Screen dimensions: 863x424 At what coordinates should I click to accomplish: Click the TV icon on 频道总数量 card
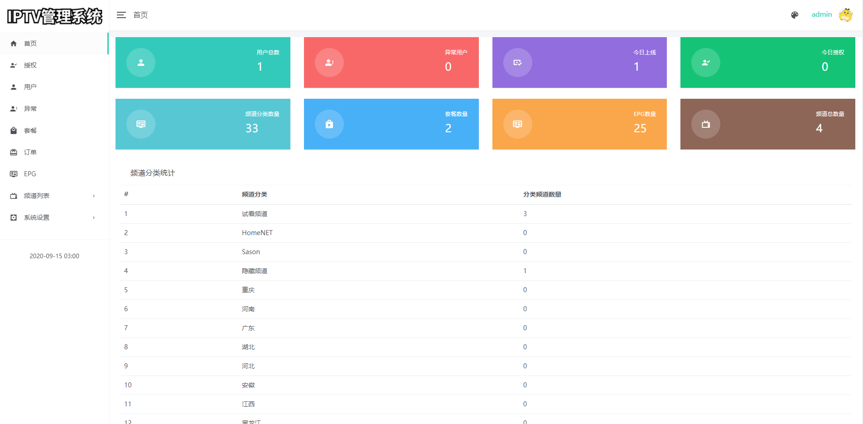tap(705, 124)
